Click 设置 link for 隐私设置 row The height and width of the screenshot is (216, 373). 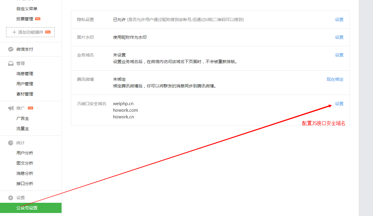tap(339, 20)
